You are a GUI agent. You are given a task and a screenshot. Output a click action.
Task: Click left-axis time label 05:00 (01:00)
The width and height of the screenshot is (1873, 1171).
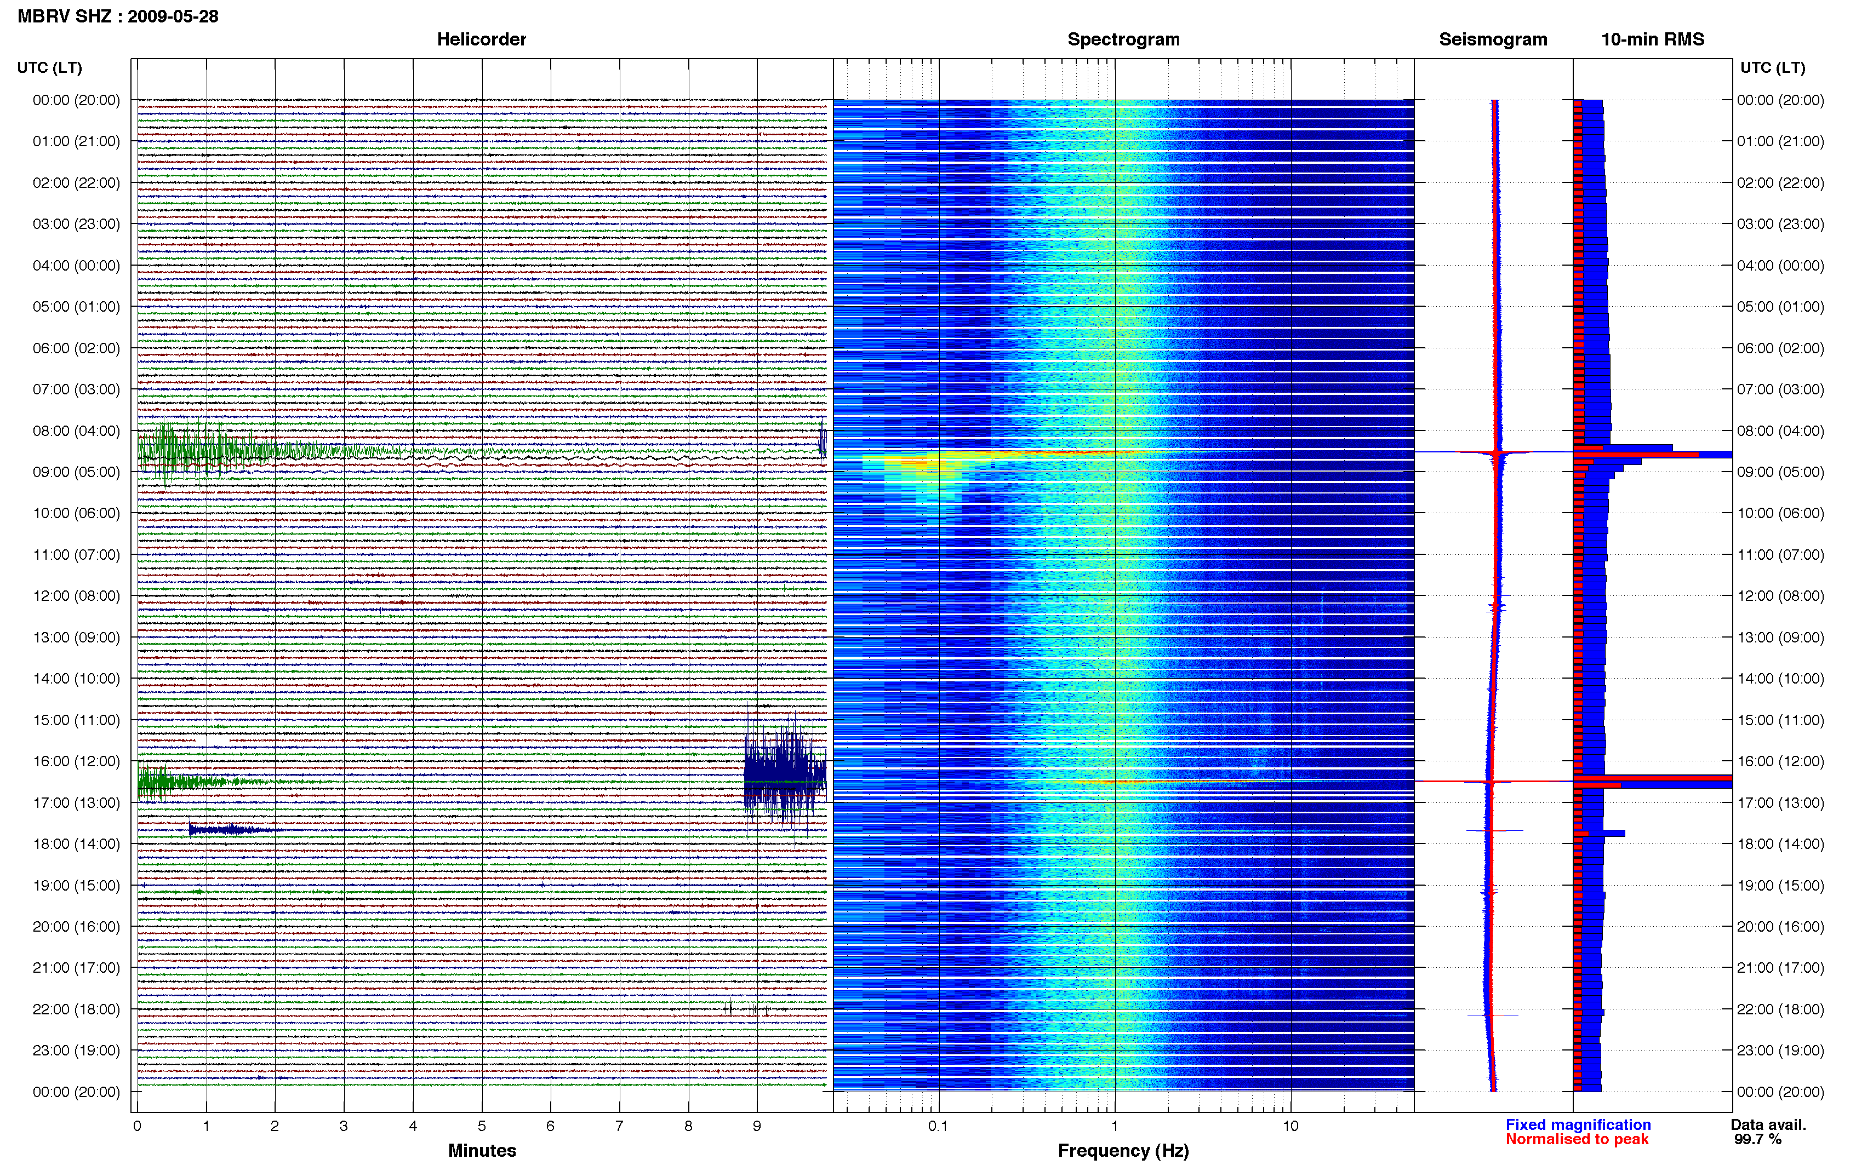76,307
